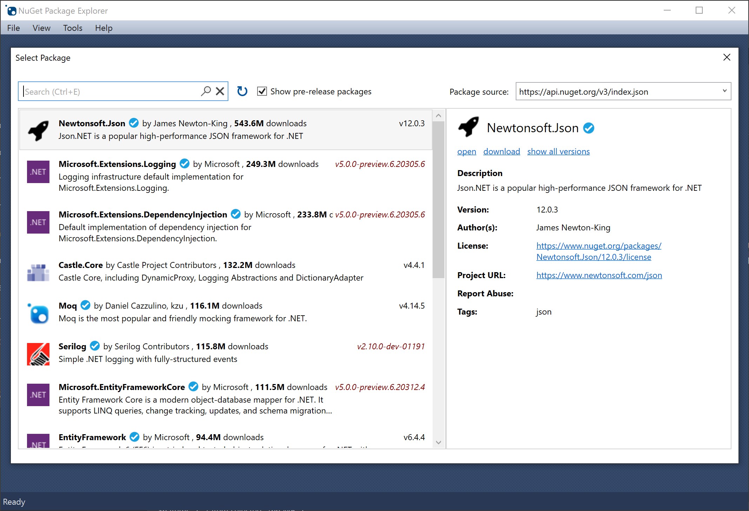Open the Package source dropdown

[x=724, y=91]
